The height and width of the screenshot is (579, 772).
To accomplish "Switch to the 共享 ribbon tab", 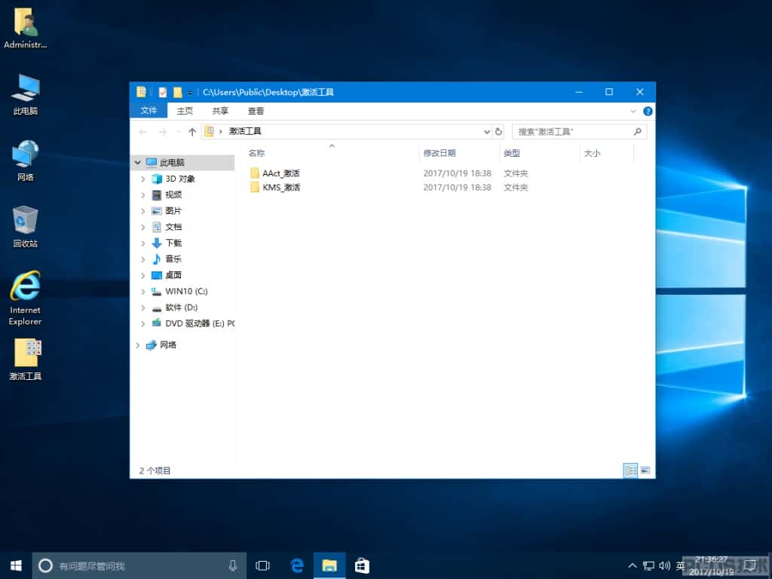I will pos(220,111).
